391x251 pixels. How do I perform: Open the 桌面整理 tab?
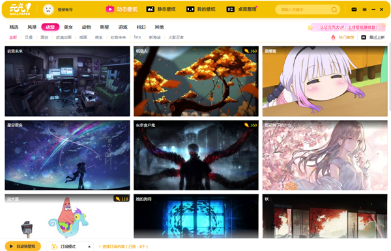[x=241, y=9]
